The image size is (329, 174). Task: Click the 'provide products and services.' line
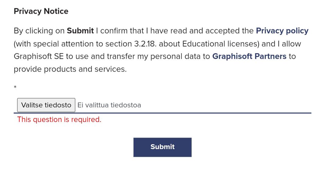click(70, 69)
